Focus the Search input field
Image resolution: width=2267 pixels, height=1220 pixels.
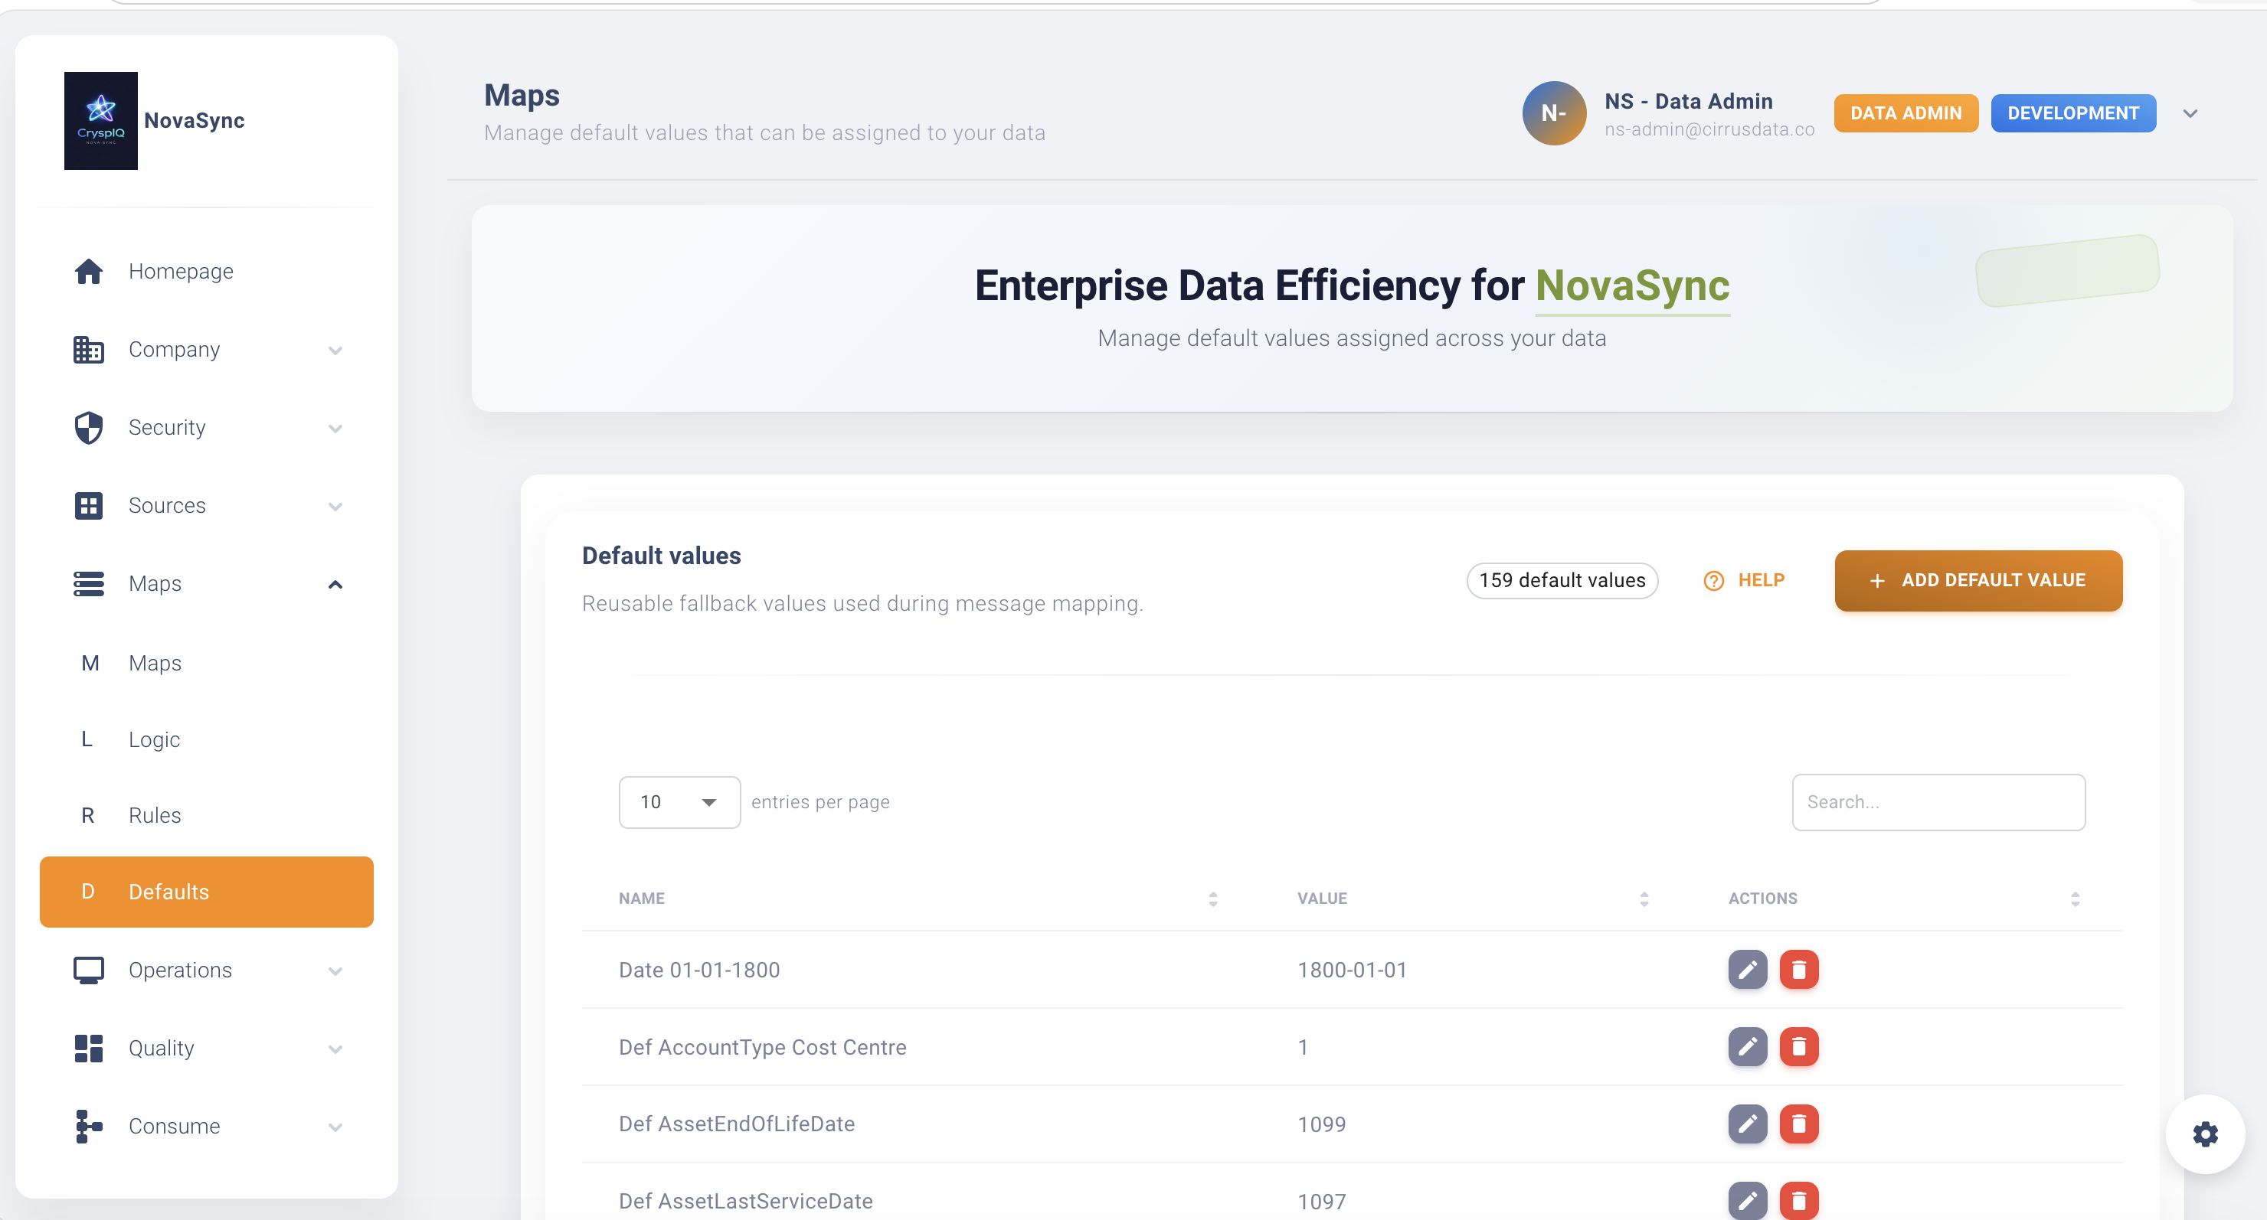[1938, 802]
